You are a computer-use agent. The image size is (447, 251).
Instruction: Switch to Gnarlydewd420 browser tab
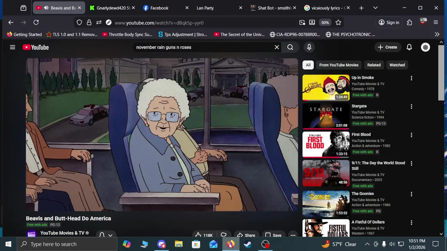point(112,8)
